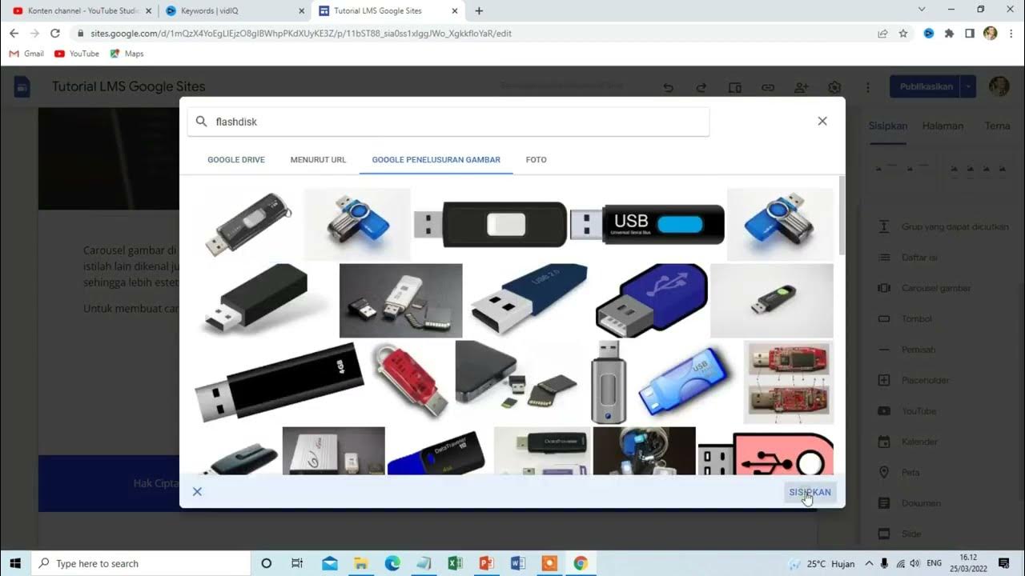
Task: Select the black USB-labeled flash drive image
Action: point(647,224)
